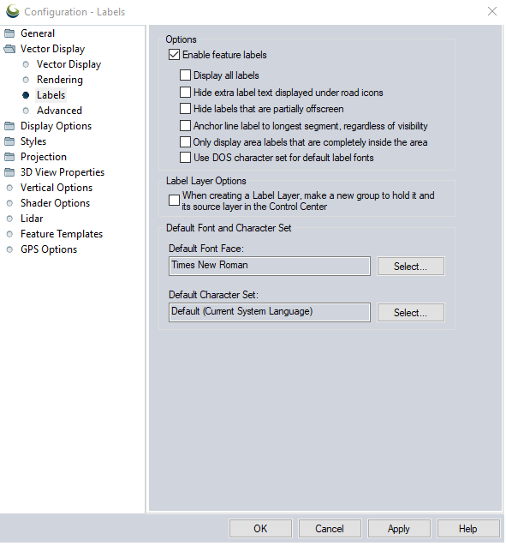This screenshot has height=546, width=506.
Task: Click the Apply button
Action: click(x=399, y=529)
